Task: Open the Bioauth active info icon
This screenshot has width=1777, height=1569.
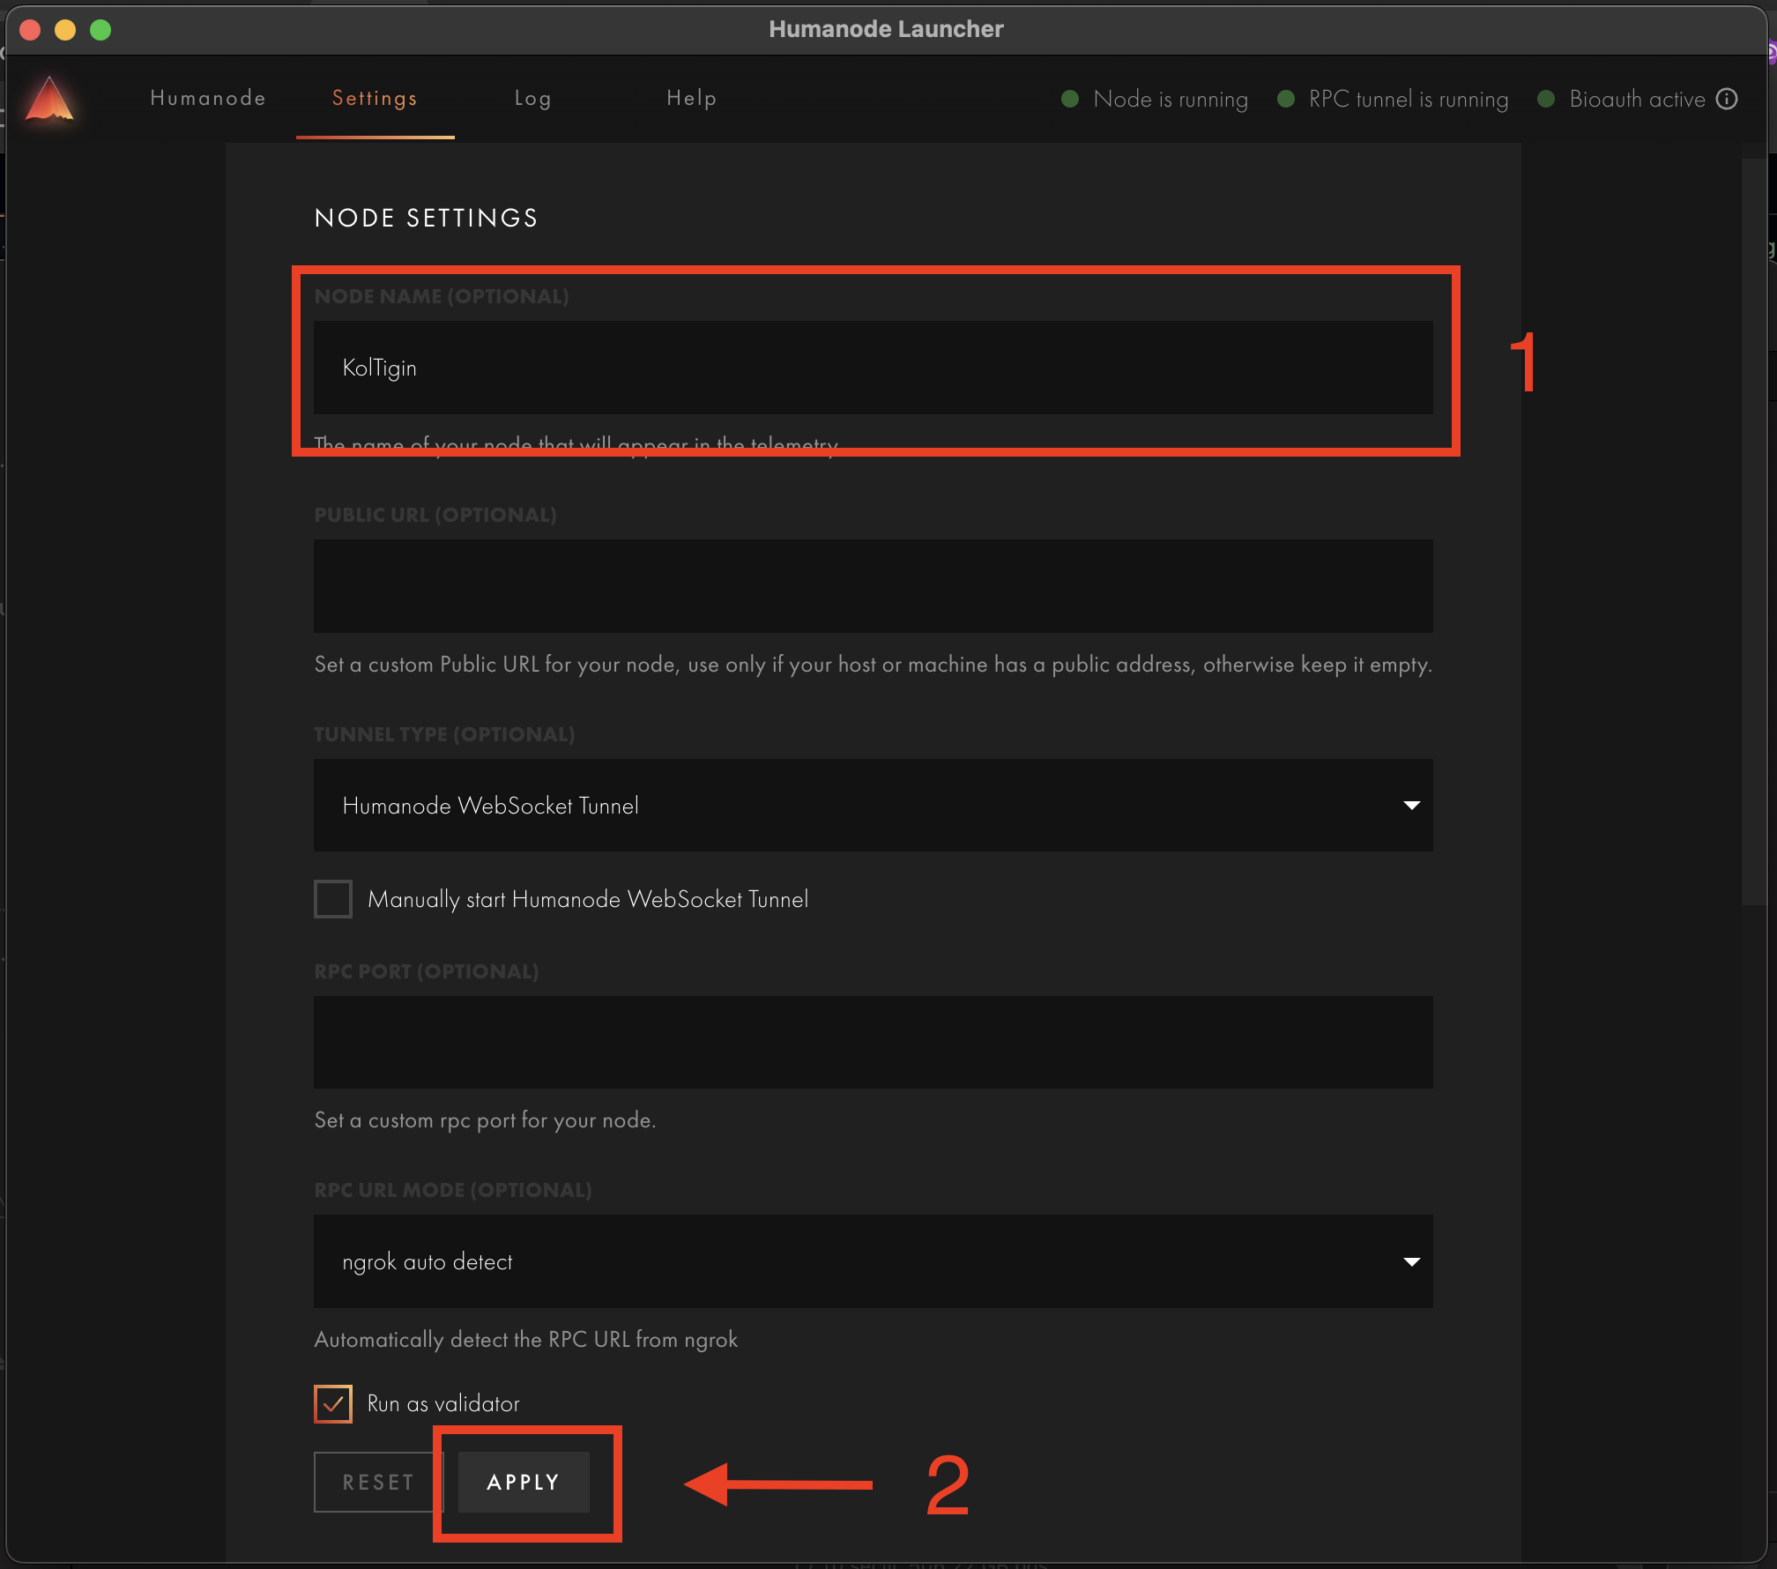Action: click(1727, 99)
